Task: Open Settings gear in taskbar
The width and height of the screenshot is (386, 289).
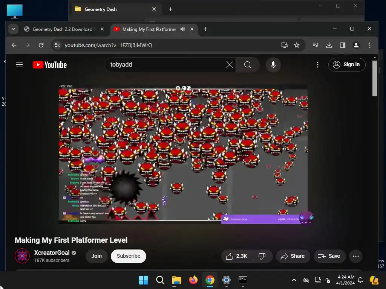Action: point(226,280)
